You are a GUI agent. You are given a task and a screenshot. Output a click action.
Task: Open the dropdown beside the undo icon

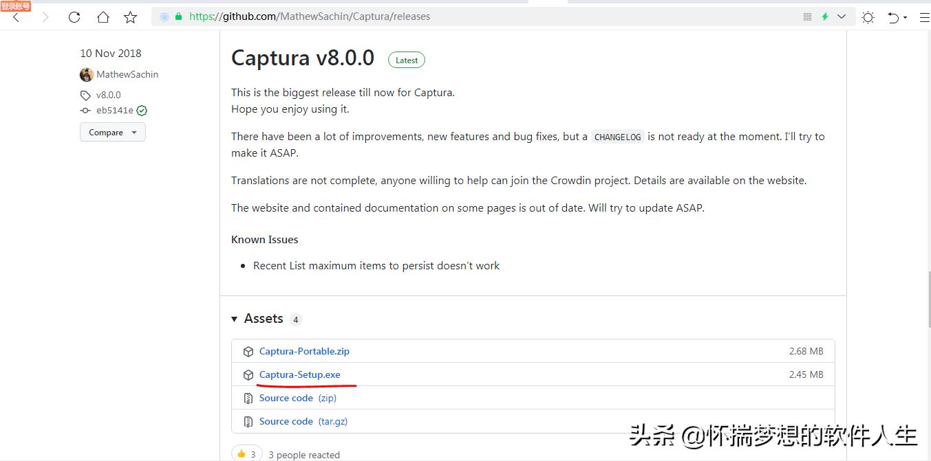click(905, 17)
